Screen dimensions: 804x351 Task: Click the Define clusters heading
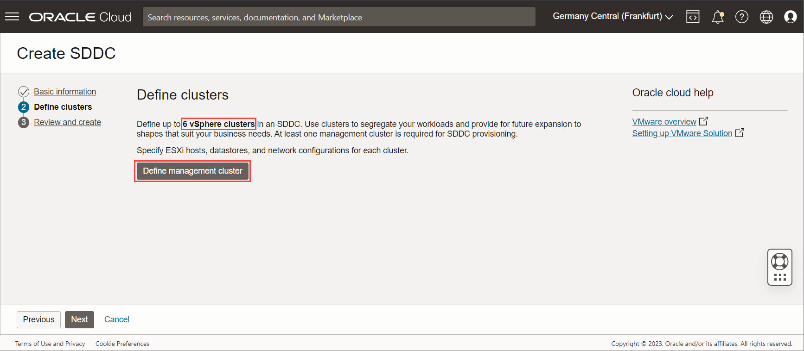click(x=183, y=95)
